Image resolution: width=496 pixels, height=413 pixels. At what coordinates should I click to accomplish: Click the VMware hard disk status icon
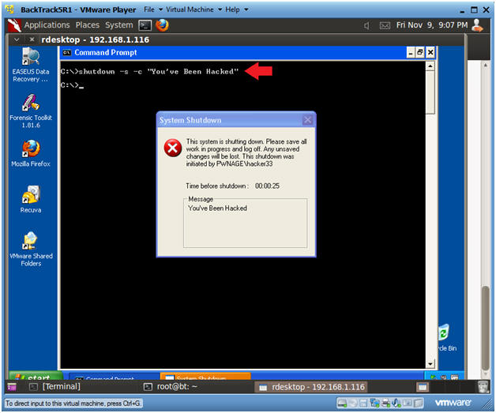tap(342, 403)
